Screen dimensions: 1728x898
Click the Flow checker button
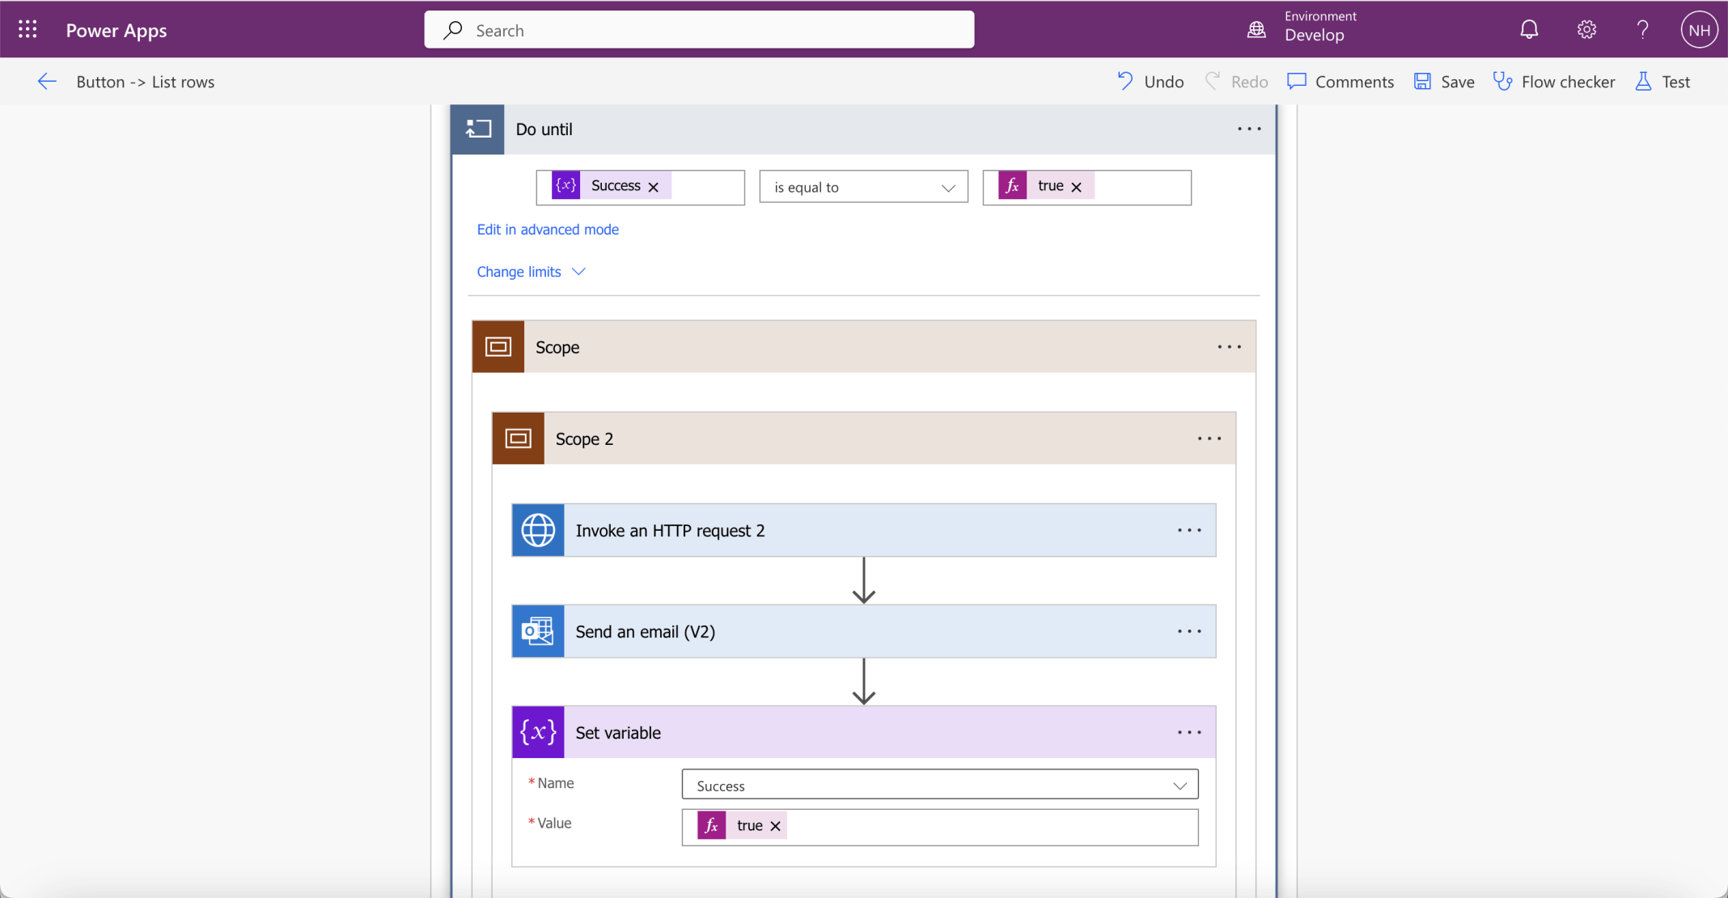coord(1554,82)
